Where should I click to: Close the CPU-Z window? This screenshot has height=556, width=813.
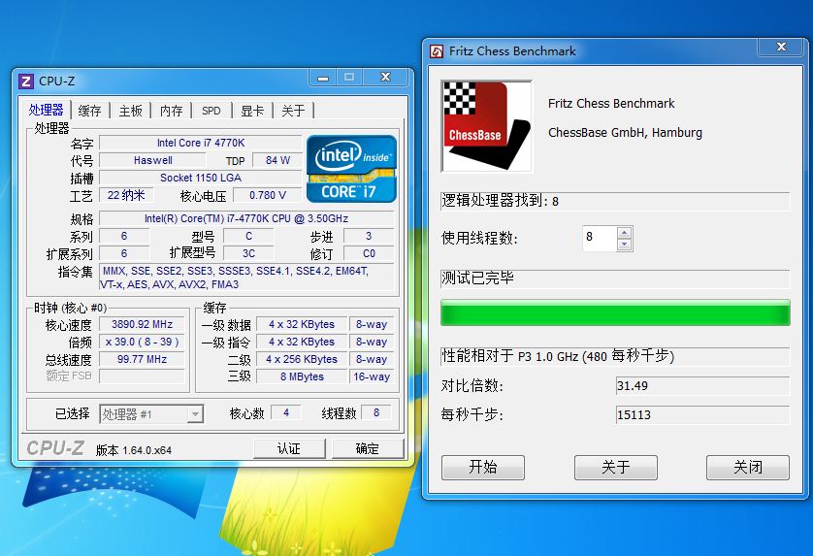tap(386, 78)
